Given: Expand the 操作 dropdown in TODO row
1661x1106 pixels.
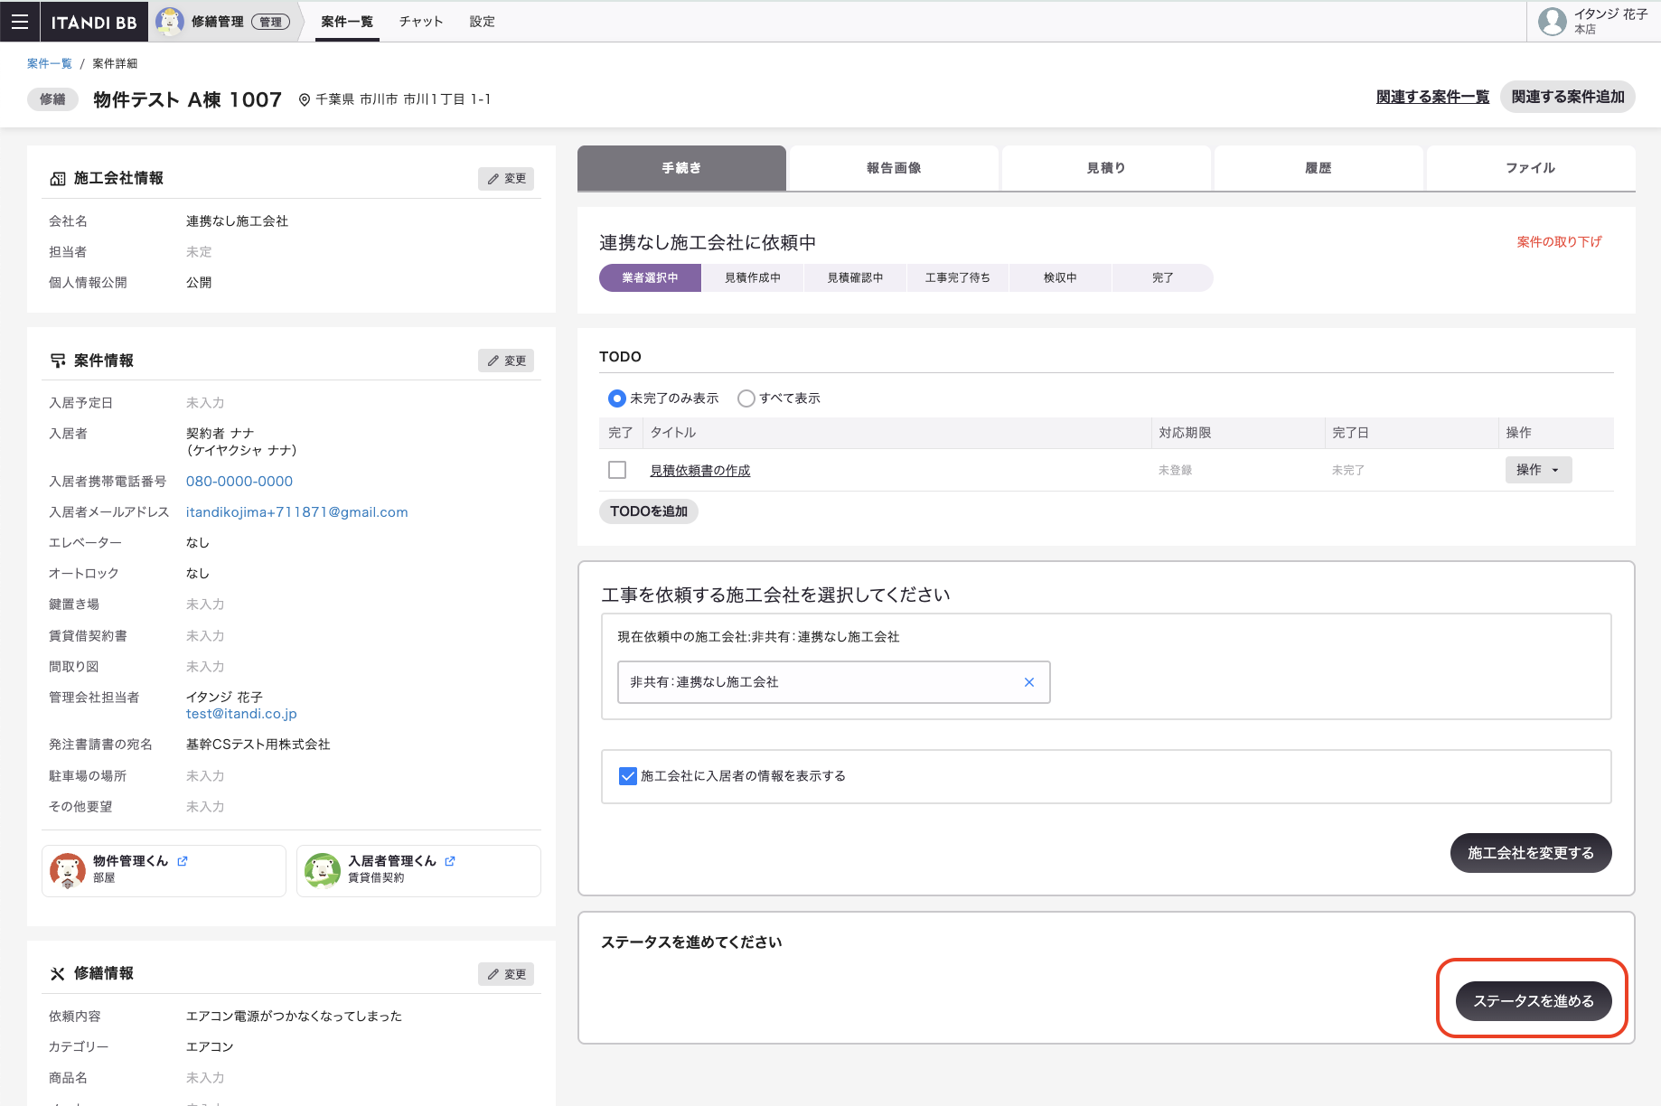Looking at the screenshot, I should pyautogui.click(x=1538, y=470).
